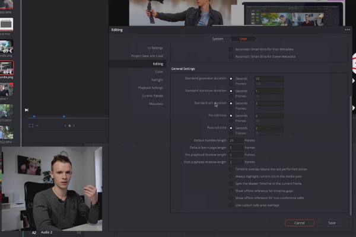
Task: Enable Always highlight current clip in media pool
Action: (x=231, y=177)
